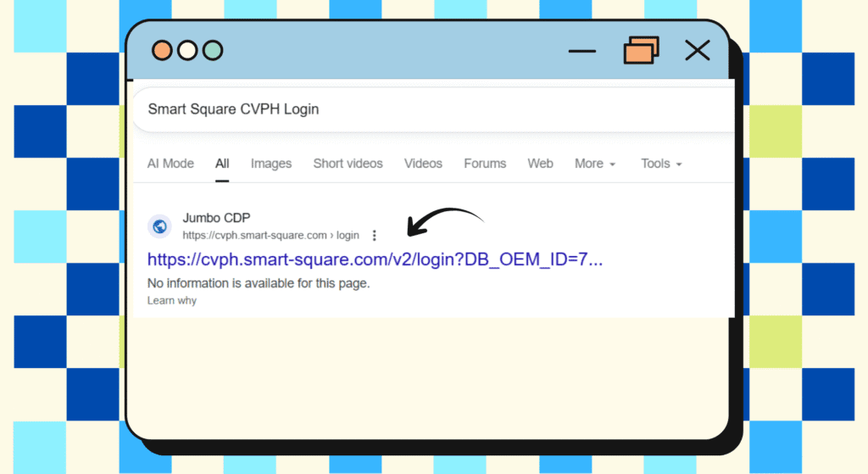The width and height of the screenshot is (868, 474).
Task: Switch to AI Mode tab
Action: [x=170, y=164]
